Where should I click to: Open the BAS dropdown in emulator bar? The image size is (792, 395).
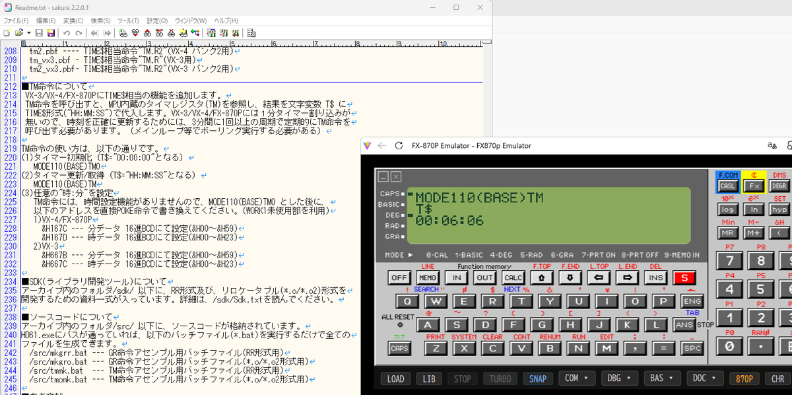point(661,378)
